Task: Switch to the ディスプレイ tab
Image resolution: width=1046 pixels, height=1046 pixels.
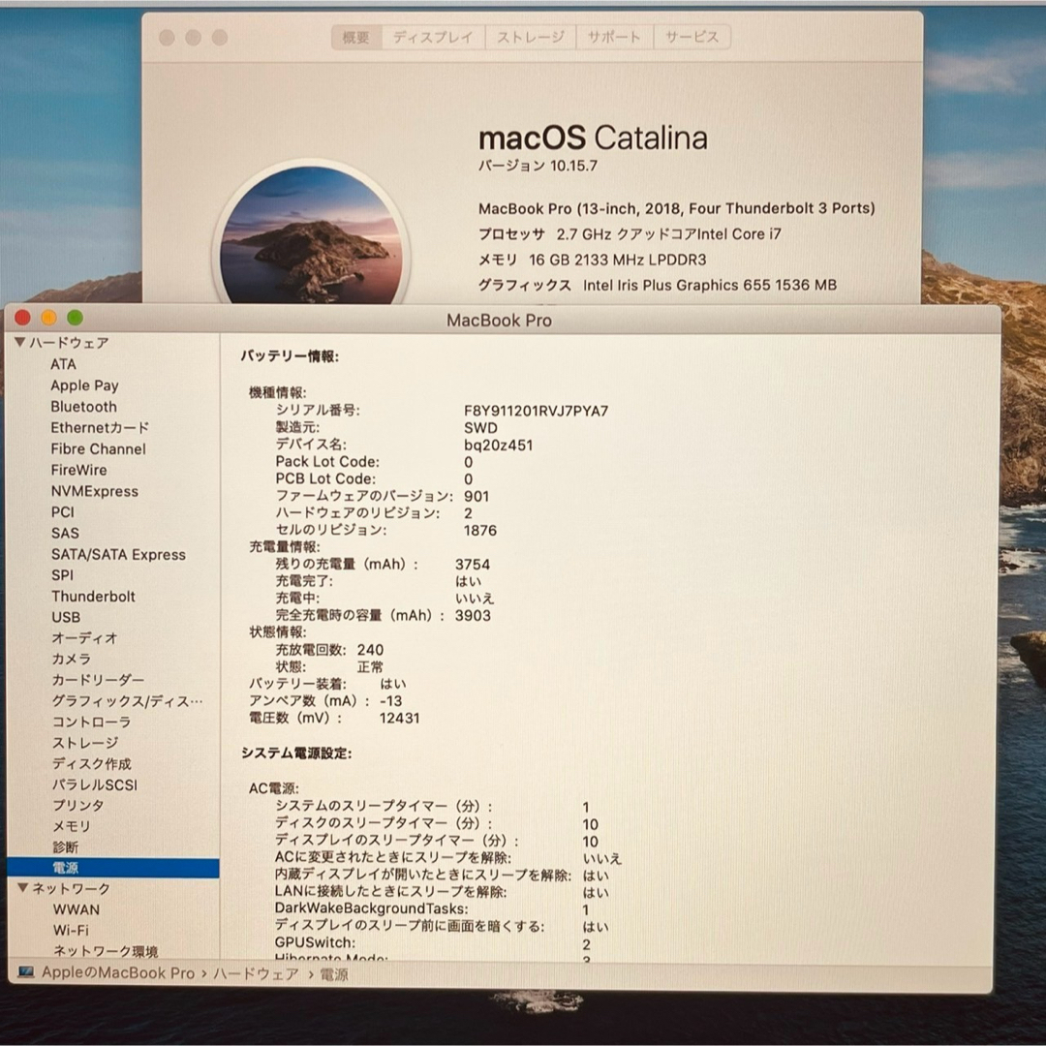Action: tap(433, 37)
